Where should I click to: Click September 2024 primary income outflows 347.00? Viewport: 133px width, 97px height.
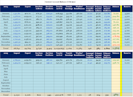(x=107, y=36)
